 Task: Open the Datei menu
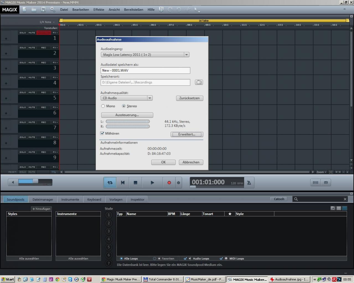tap(64, 9)
